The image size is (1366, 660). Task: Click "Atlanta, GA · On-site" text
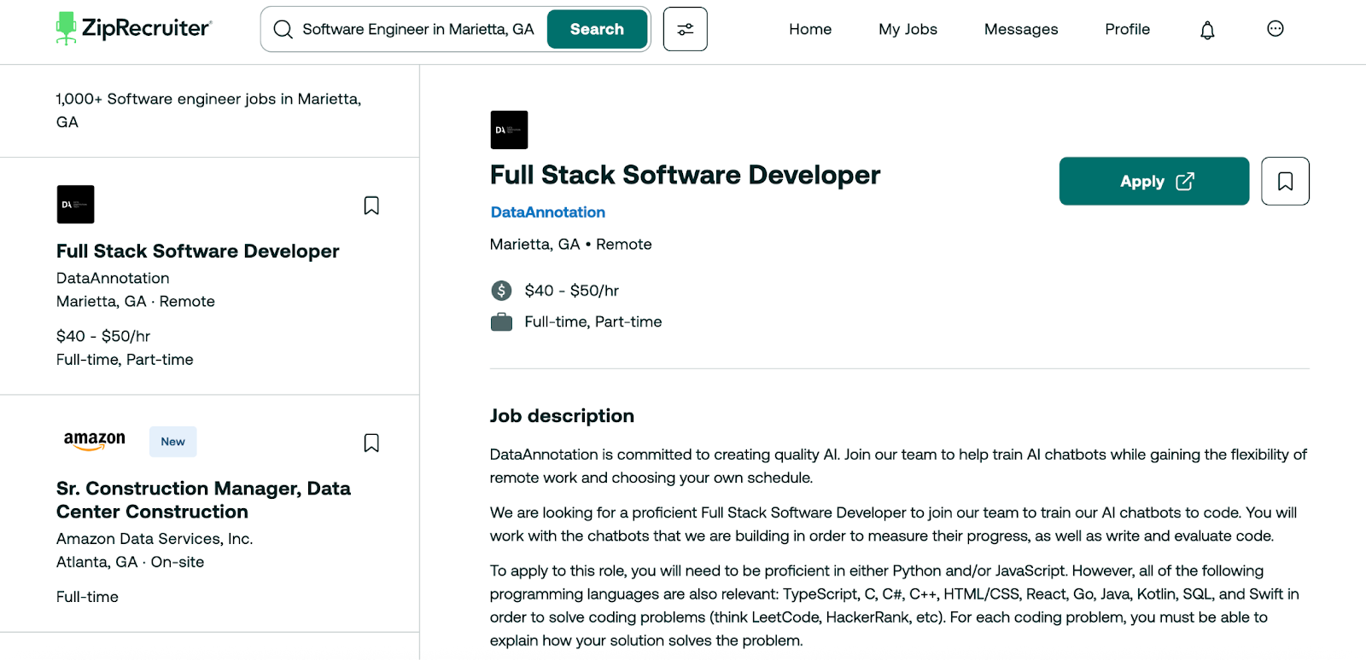click(x=130, y=562)
